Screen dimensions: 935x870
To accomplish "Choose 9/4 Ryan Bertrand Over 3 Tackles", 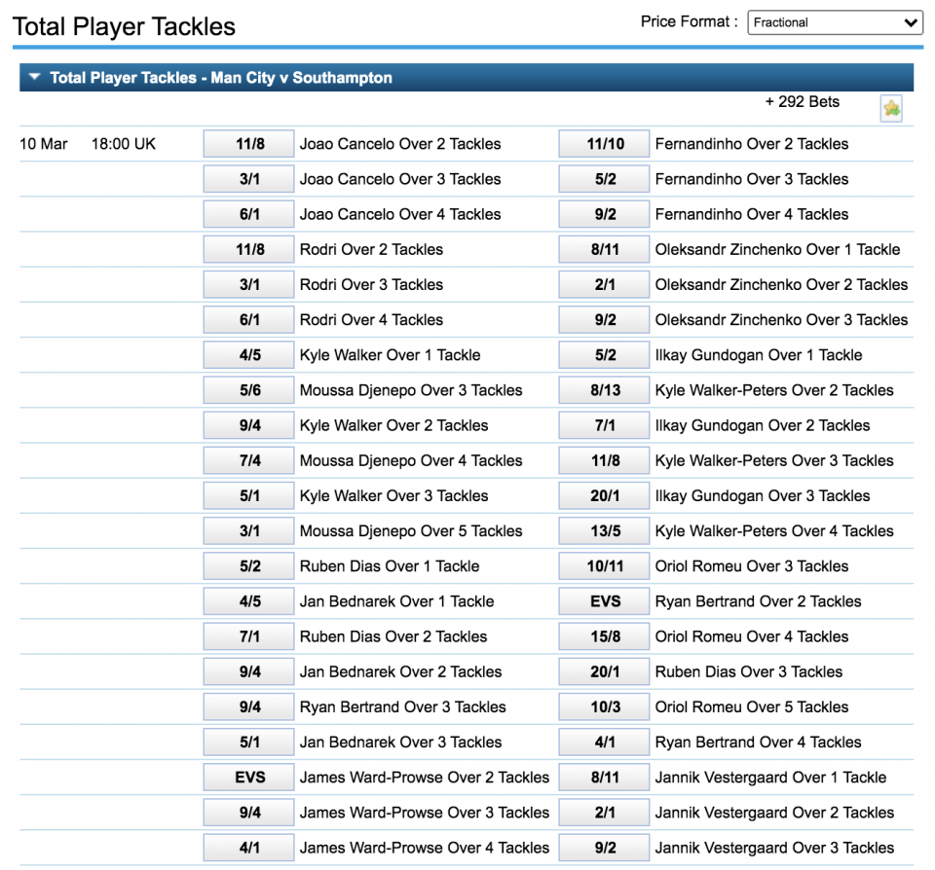I will pos(248,707).
